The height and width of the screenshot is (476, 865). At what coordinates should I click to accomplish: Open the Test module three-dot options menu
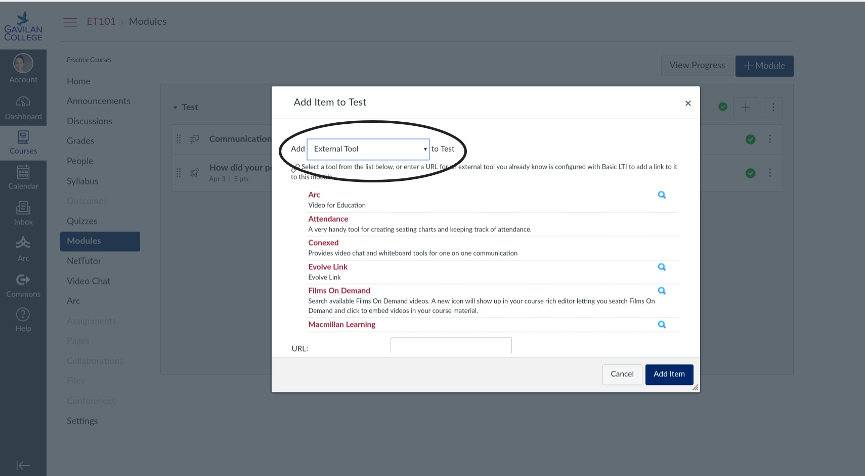(x=773, y=107)
